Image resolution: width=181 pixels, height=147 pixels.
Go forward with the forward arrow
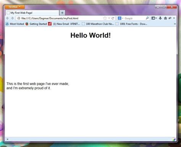12,18
